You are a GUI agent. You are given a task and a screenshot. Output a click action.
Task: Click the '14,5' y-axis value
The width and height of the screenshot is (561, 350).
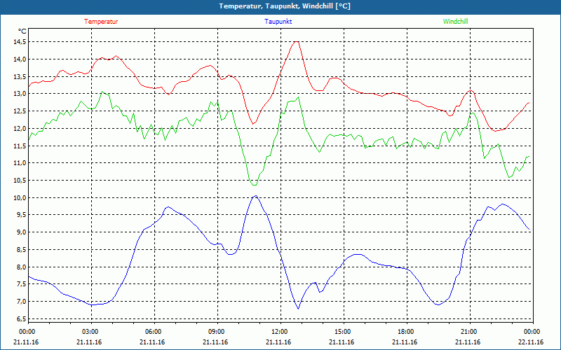point(20,42)
